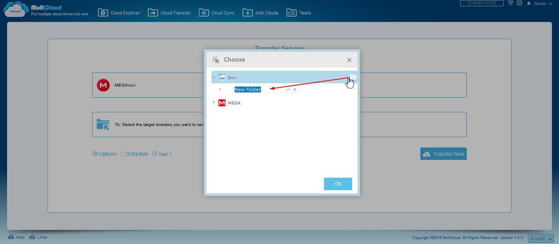Open the Links item in the footer
Screen dimensions: 559x244
(x=38, y=237)
